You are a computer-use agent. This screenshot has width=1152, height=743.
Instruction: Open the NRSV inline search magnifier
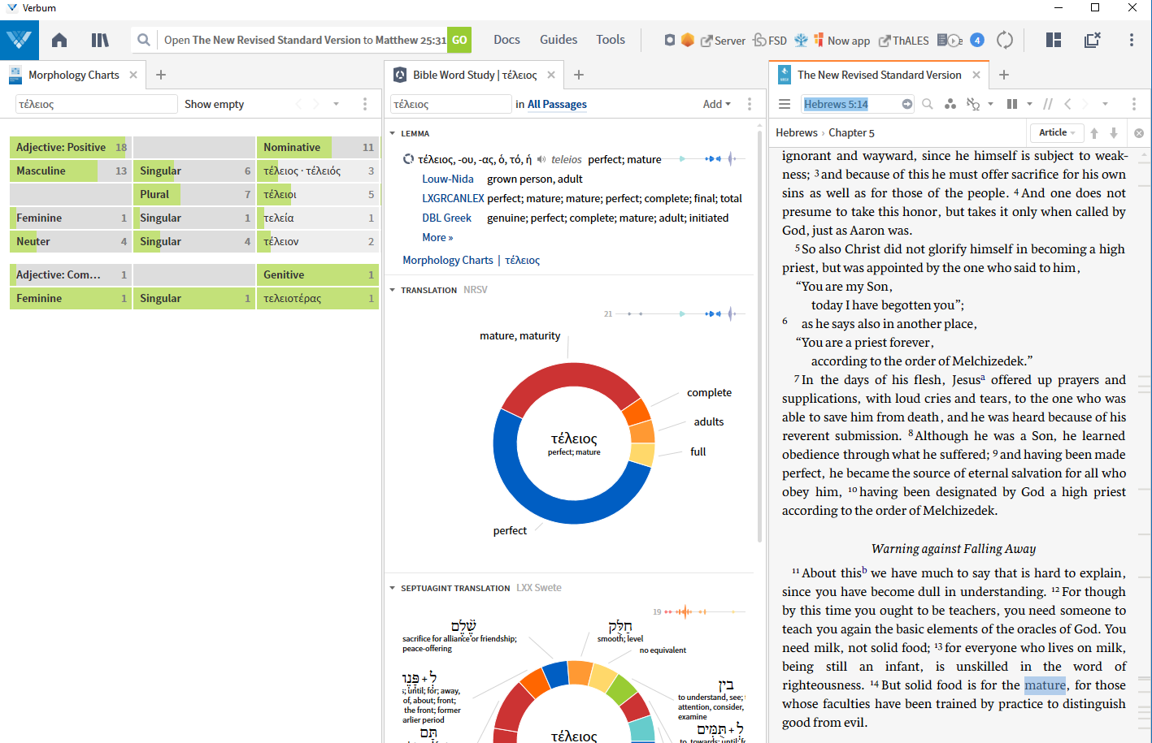[x=928, y=104]
